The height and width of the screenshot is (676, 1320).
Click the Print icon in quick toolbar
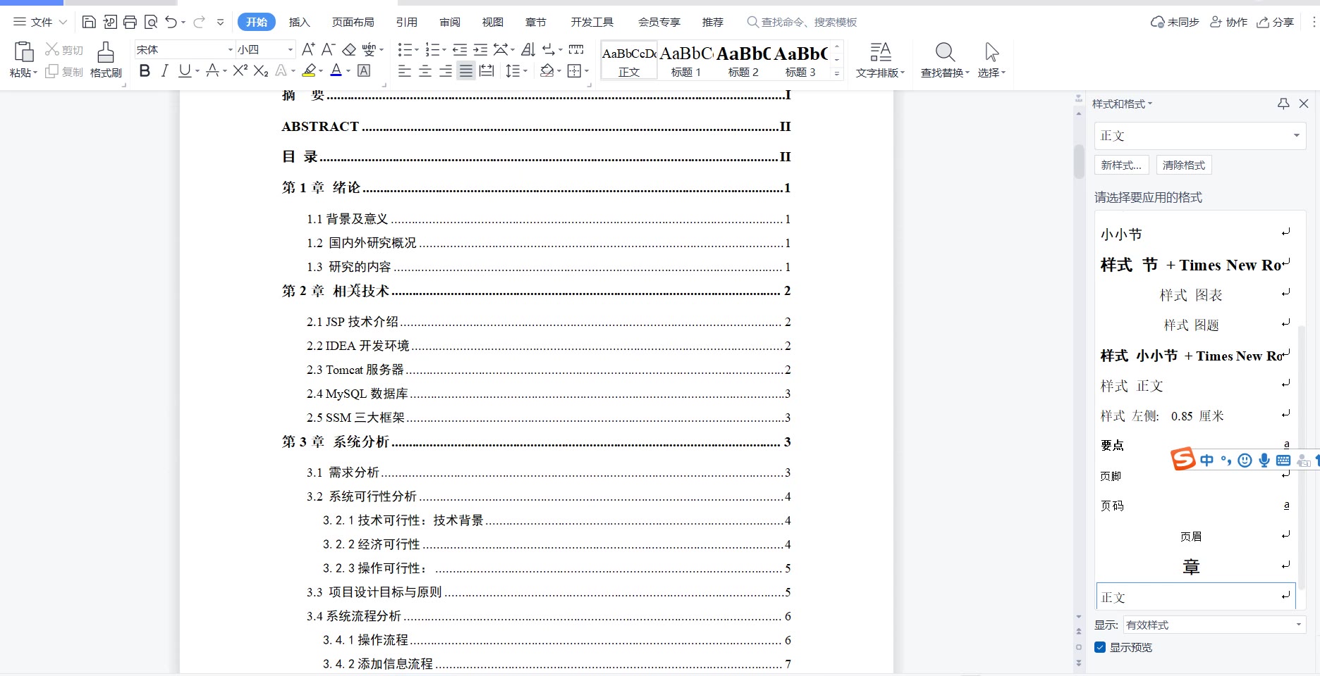130,22
